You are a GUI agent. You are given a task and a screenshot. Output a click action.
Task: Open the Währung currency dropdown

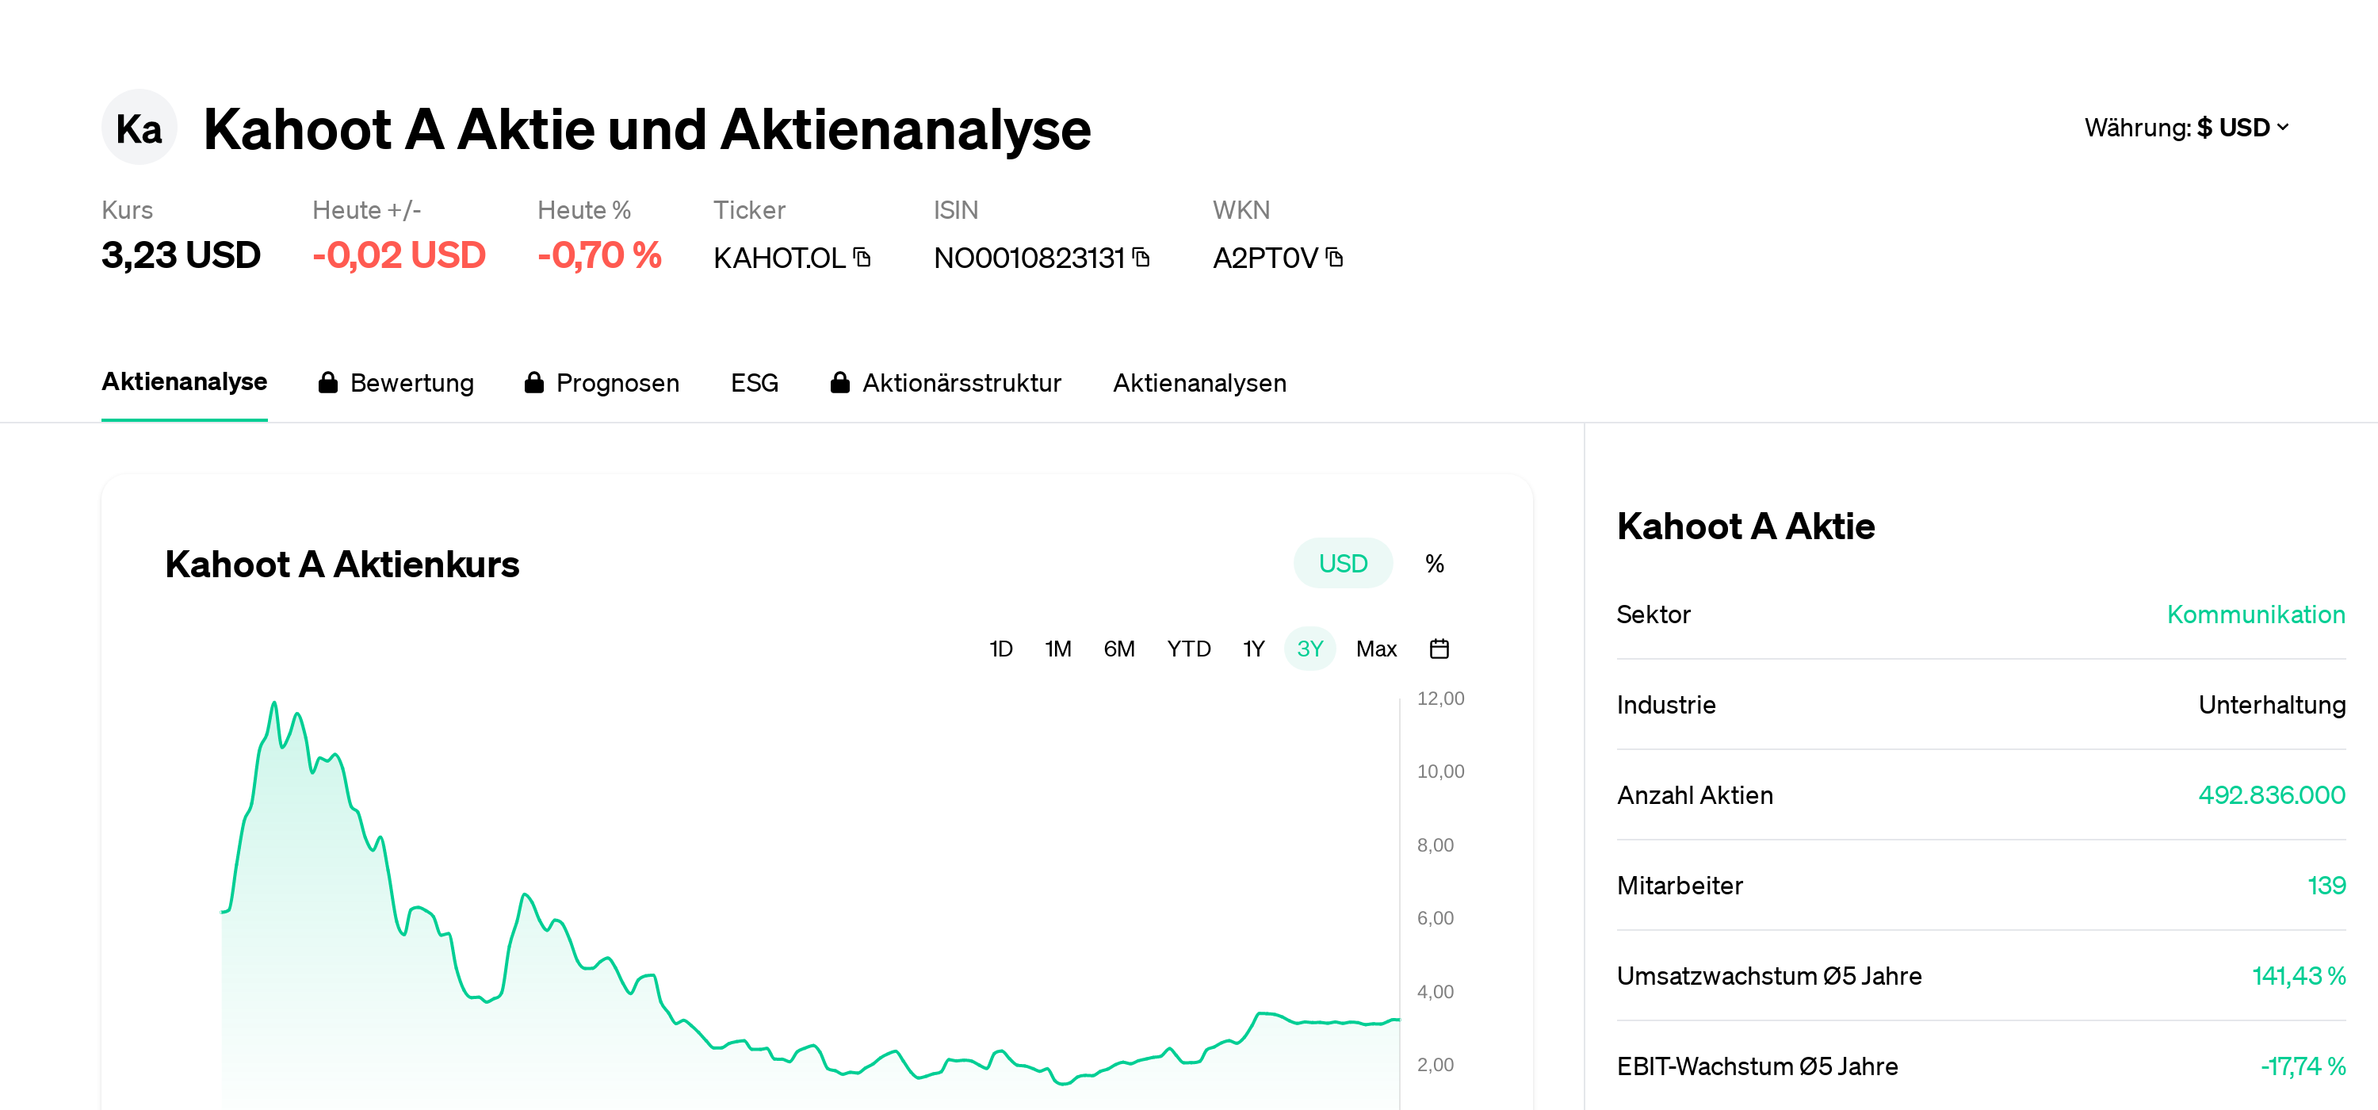click(x=2186, y=128)
